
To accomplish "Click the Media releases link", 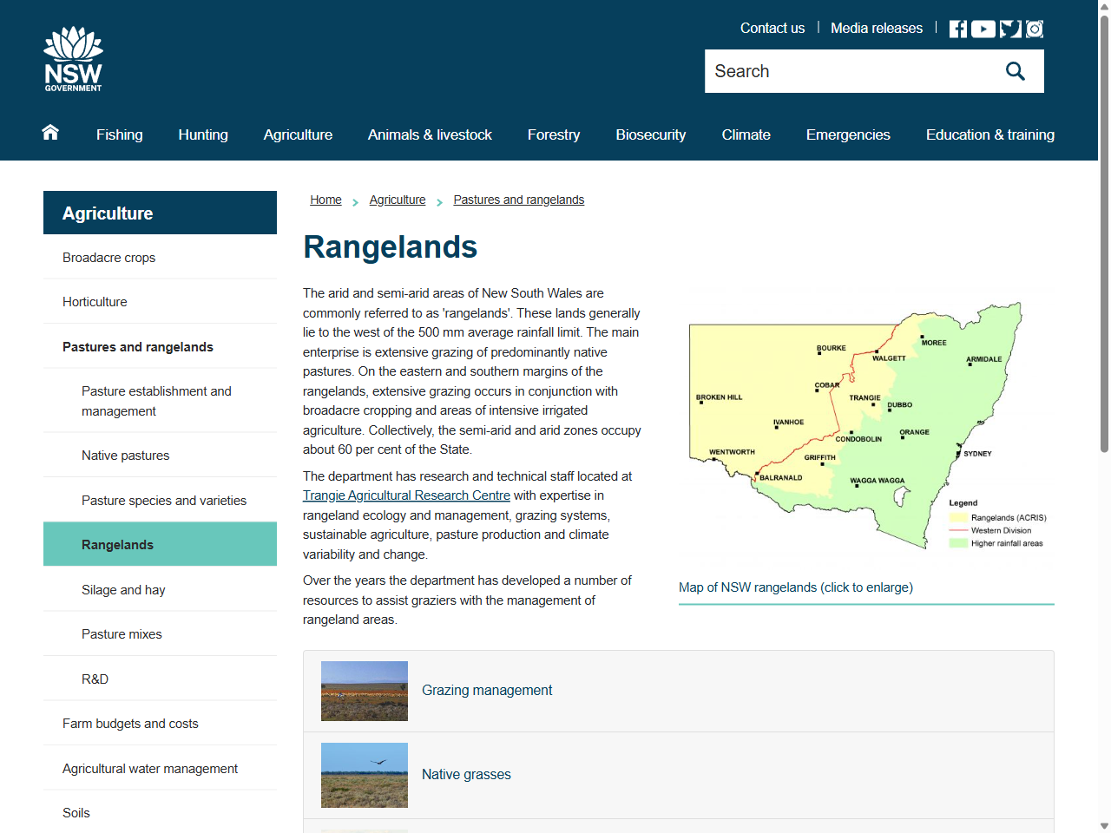I will [x=877, y=28].
